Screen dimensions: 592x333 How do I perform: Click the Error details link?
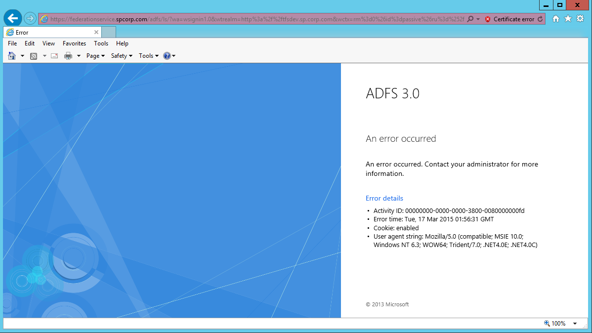[x=384, y=198]
